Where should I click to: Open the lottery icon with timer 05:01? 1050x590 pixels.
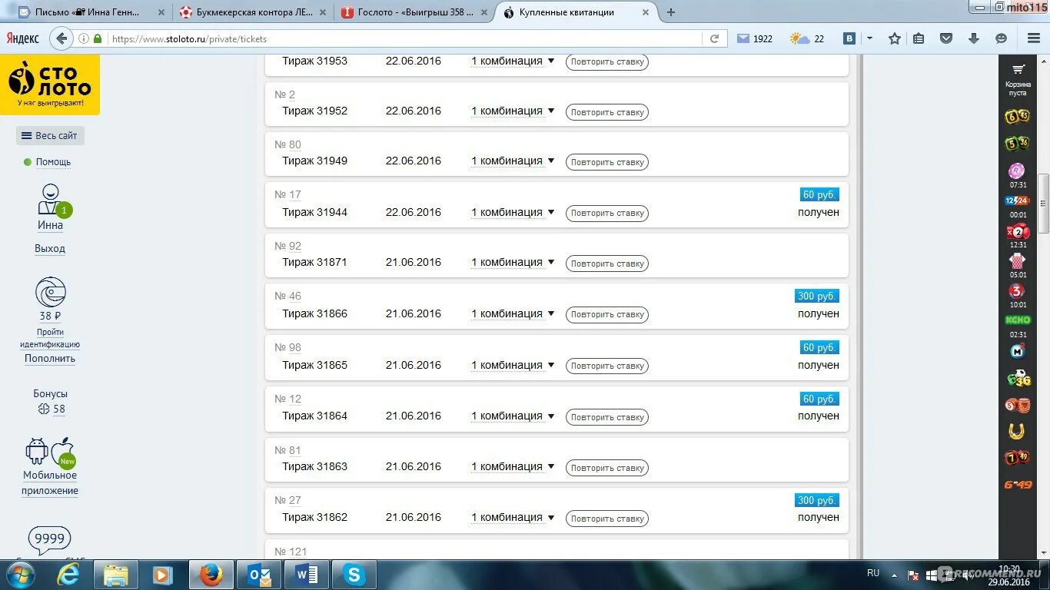[1017, 261]
